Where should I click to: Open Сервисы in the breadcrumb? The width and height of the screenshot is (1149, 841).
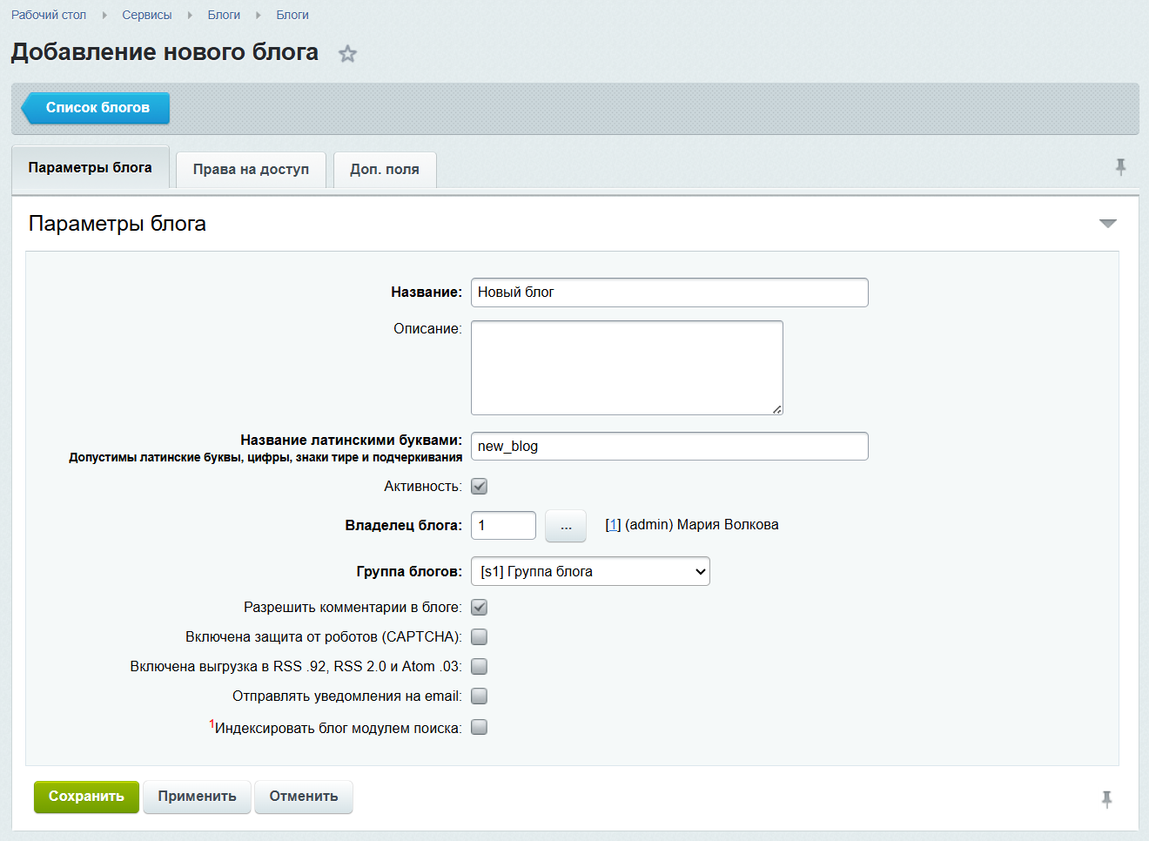(147, 15)
